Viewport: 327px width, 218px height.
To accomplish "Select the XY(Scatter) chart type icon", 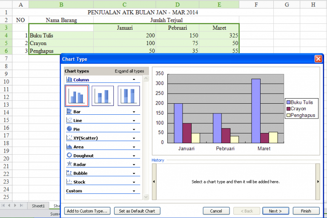I will [69, 138].
